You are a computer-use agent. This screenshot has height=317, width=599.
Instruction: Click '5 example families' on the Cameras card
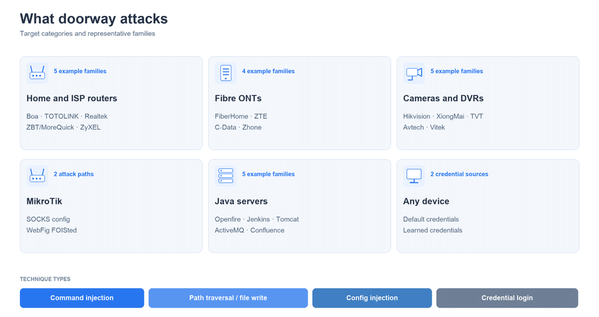coord(456,71)
